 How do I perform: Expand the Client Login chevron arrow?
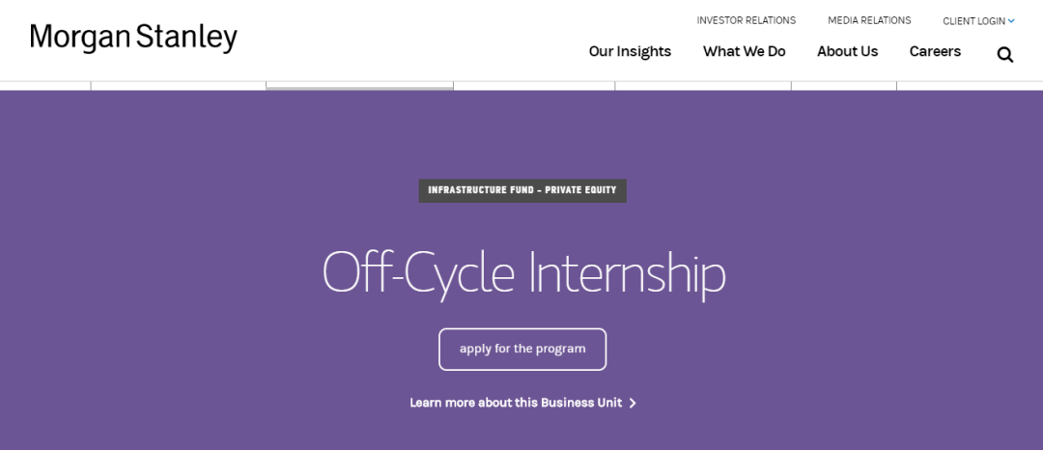[1011, 21]
